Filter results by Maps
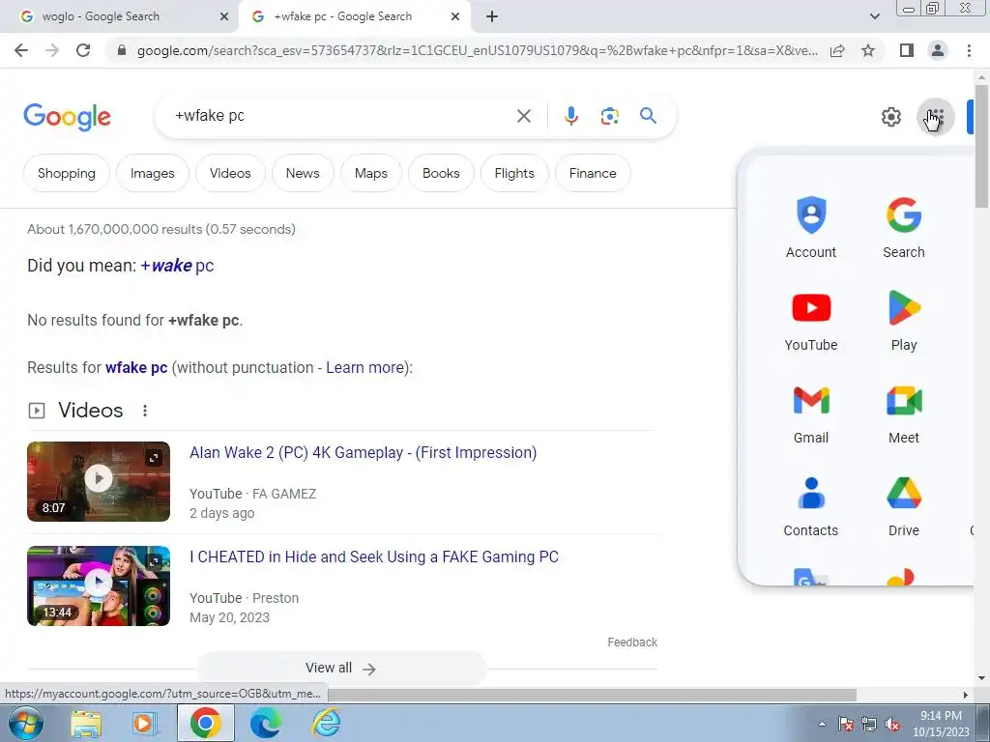The width and height of the screenshot is (990, 742). click(370, 173)
